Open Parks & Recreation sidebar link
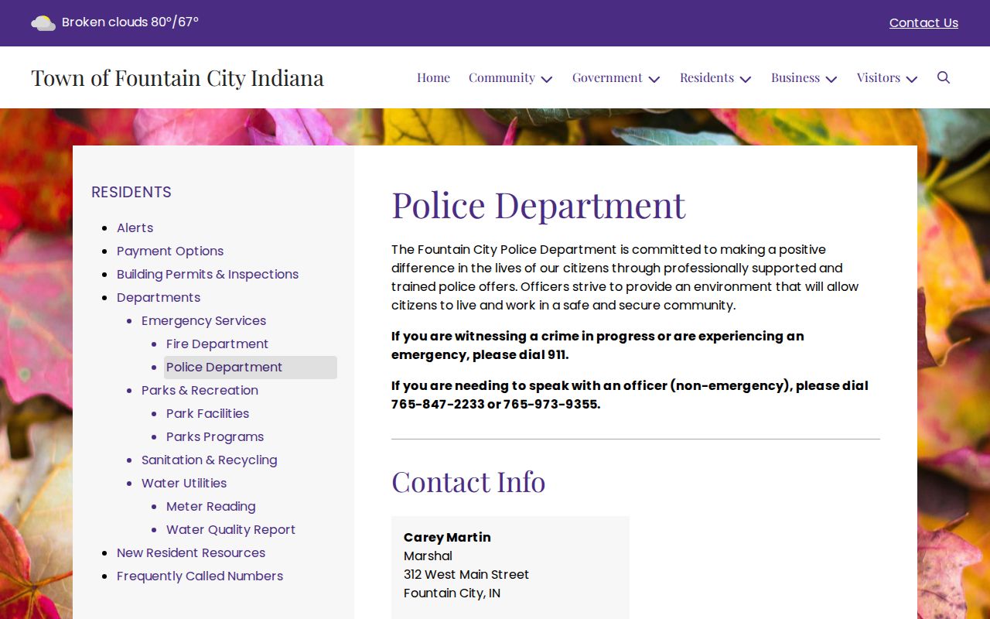The height and width of the screenshot is (619, 990). 200,390
